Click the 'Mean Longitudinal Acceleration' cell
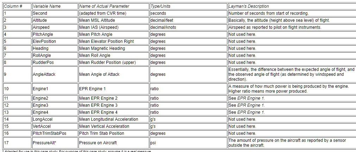Image resolution: width=356 pixels, height=152 pixels. [x=114, y=119]
